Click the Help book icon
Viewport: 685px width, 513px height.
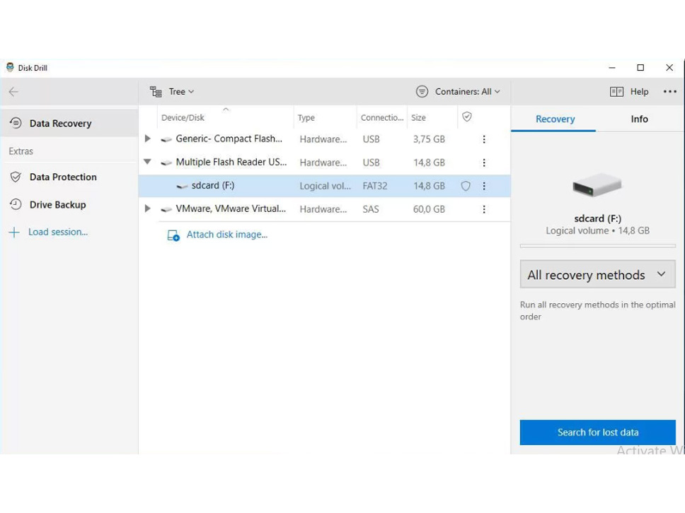tap(616, 92)
